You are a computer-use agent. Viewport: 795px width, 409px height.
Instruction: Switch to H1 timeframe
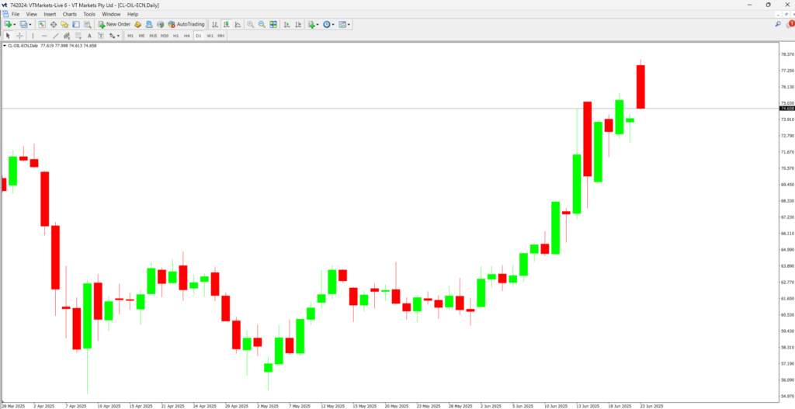pos(176,36)
